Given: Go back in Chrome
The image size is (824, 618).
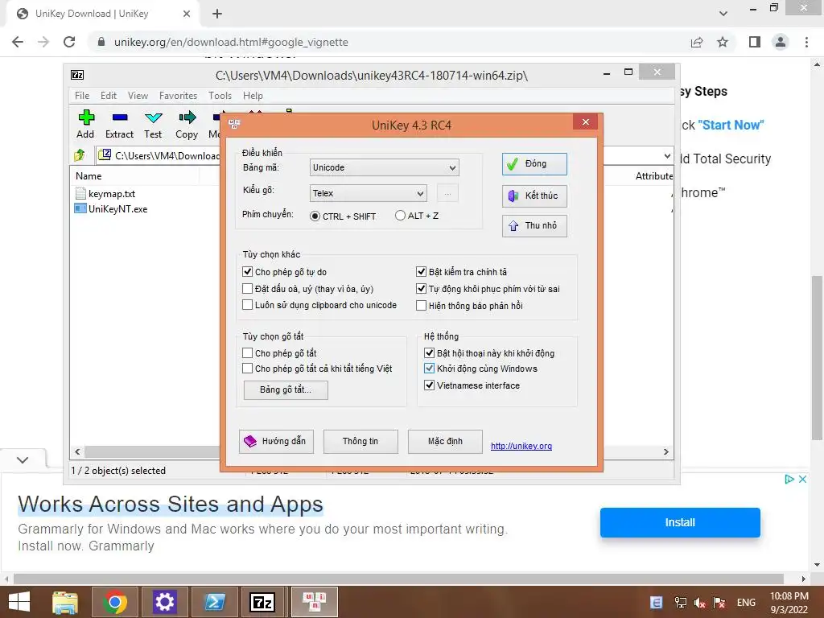Looking at the screenshot, I should tap(18, 42).
